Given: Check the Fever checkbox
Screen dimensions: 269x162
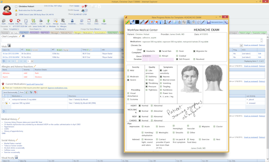Looking at the screenshot, I should (x=177, y=51).
